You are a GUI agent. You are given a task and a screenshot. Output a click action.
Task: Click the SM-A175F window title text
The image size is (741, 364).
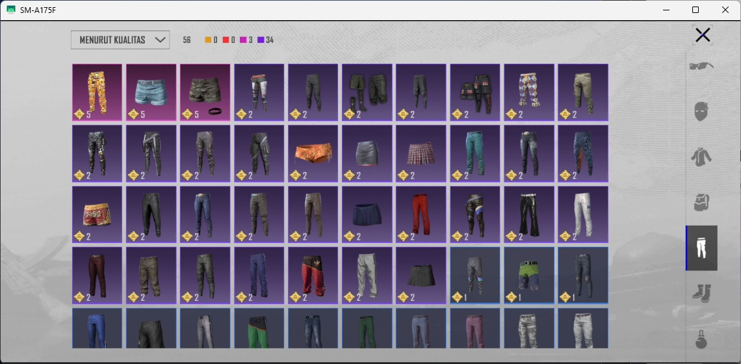coord(38,10)
